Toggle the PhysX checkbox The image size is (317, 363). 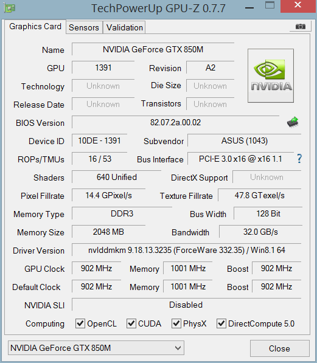pos(176,323)
